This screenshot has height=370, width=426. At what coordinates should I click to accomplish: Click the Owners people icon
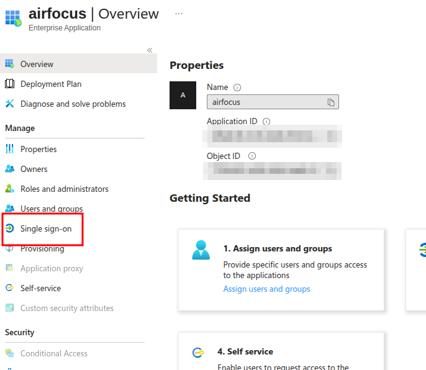[x=9, y=169]
